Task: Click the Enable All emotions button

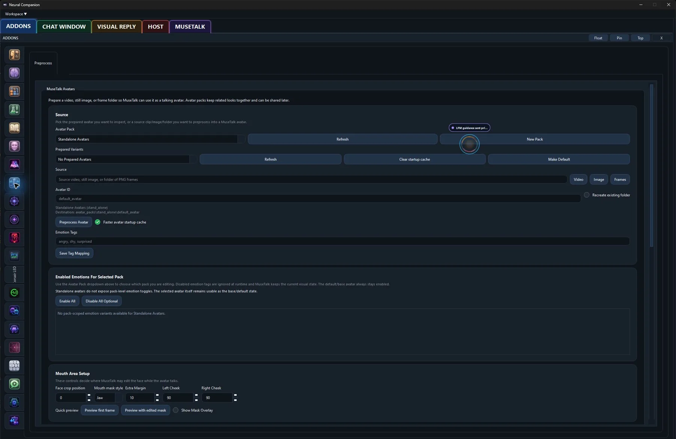Action: 67,301
